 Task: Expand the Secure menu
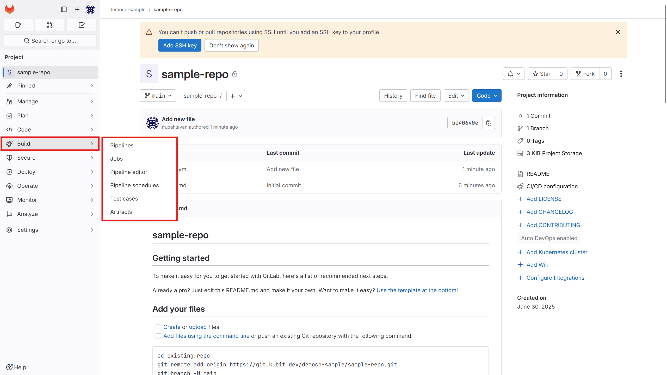point(50,158)
